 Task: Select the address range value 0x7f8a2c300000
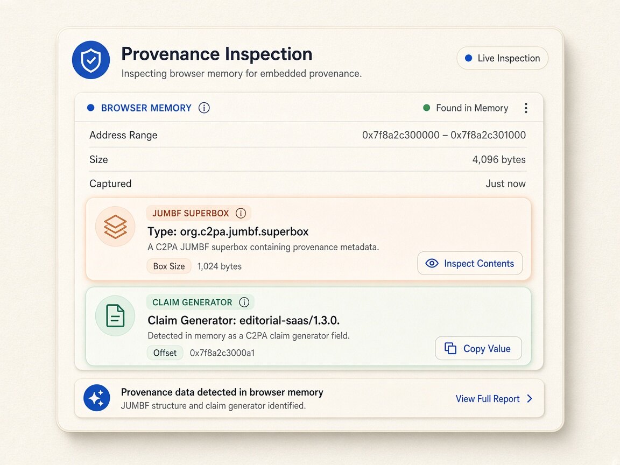pyautogui.click(x=400, y=135)
